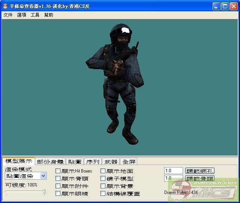Check the 顯示地面 option
The height and width of the screenshot is (203, 240).
[x=103, y=171]
